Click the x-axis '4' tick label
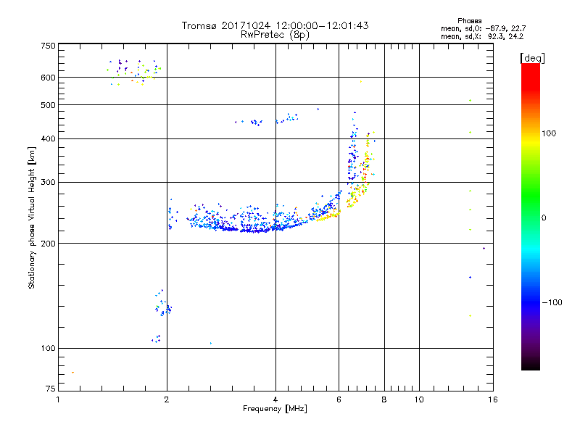This screenshot has width=580, height=435. (275, 399)
